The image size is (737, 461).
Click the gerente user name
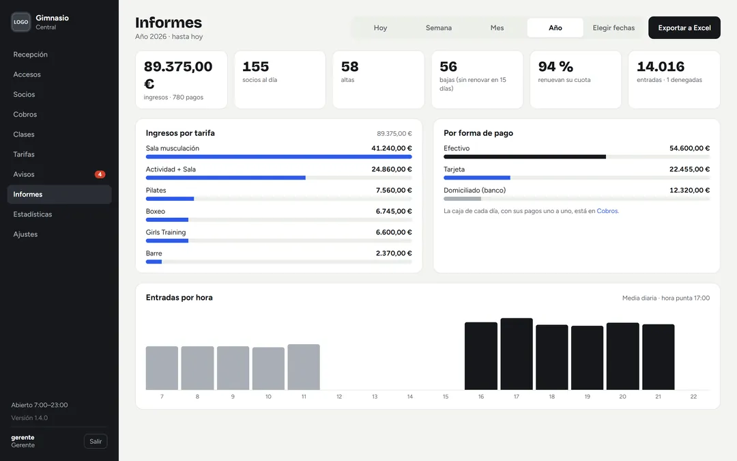point(23,438)
